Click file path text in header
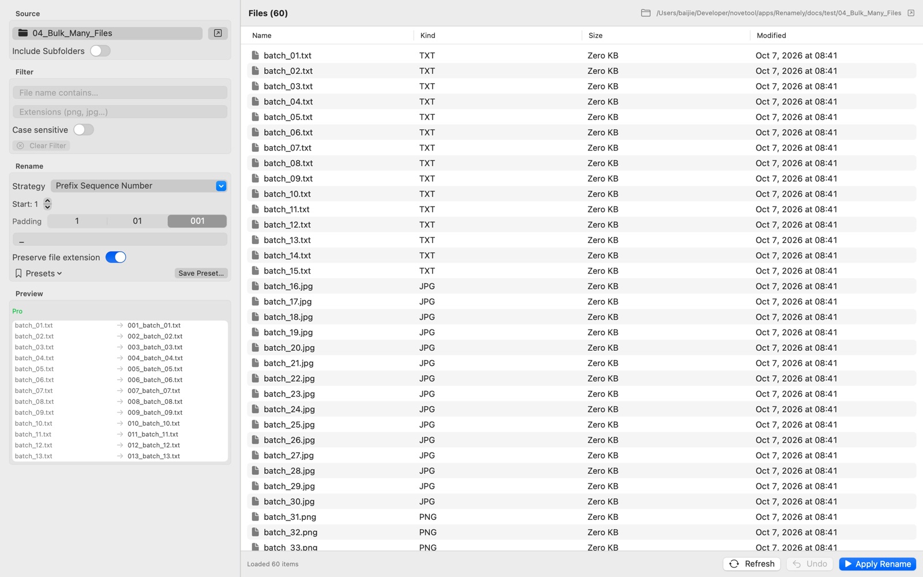Screen dimensions: 923x577 pos(779,13)
